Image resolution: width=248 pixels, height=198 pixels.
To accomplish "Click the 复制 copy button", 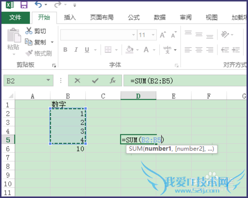I will [x=35, y=42].
